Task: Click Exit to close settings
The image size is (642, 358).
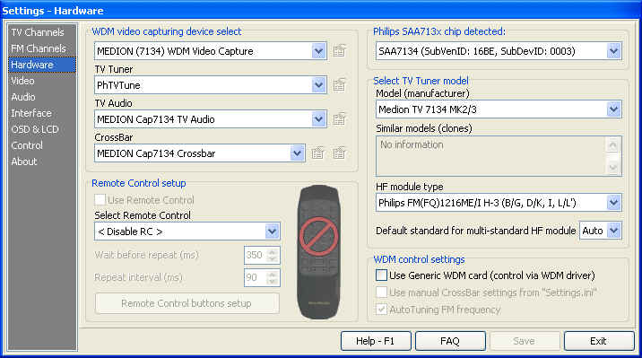Action: pos(599,341)
